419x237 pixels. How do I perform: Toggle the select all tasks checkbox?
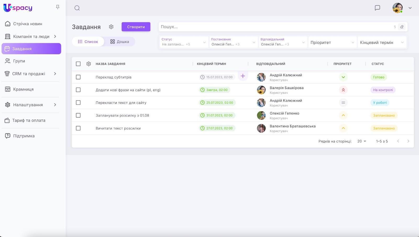click(78, 64)
